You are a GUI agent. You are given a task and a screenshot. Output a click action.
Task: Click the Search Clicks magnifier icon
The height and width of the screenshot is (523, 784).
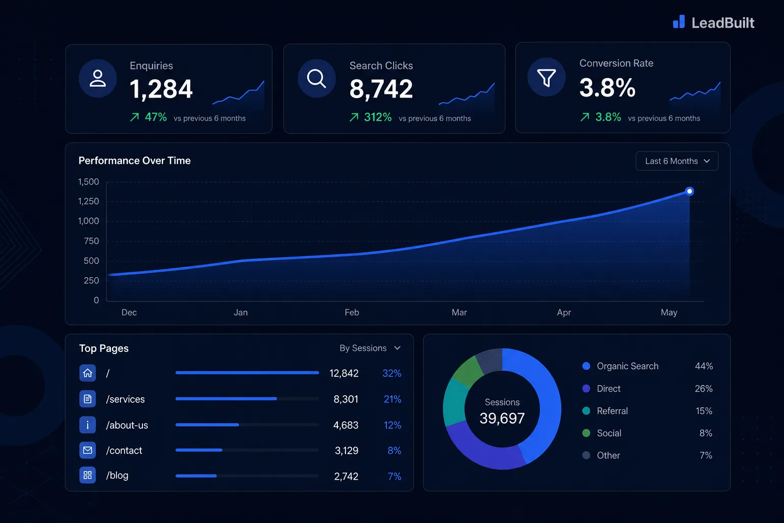pos(316,78)
